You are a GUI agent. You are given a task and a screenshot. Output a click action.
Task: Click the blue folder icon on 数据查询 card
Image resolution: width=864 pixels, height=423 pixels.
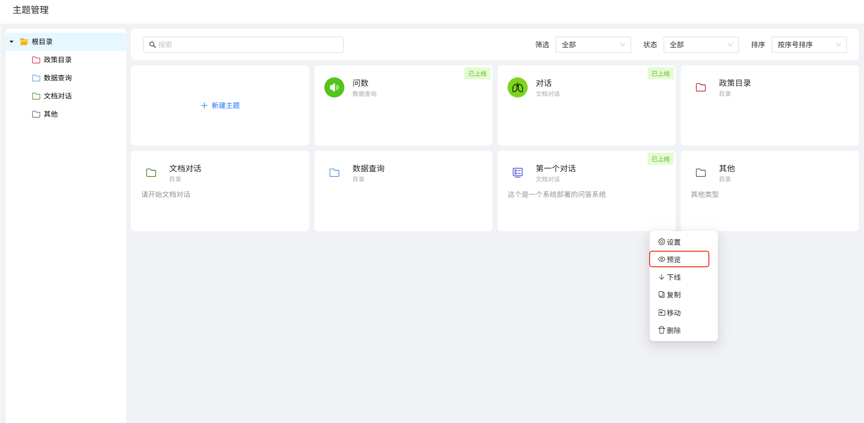click(x=334, y=173)
